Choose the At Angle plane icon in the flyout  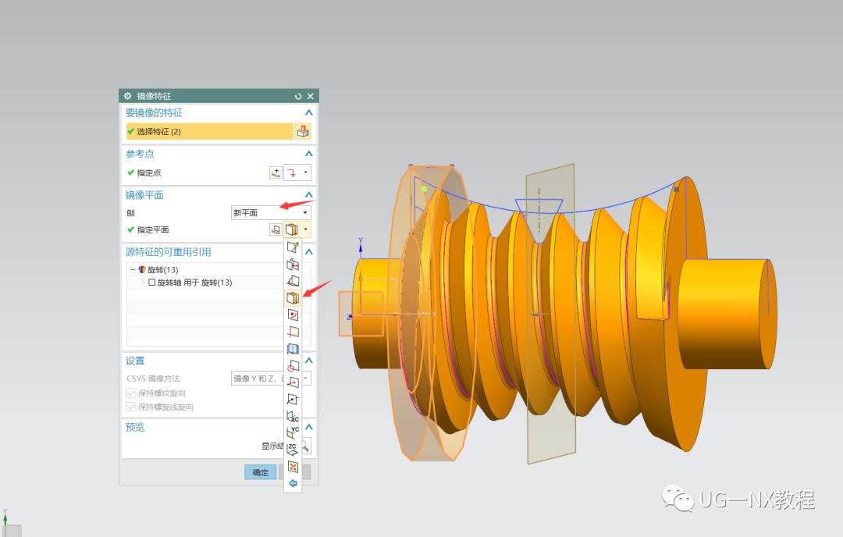[x=293, y=280]
